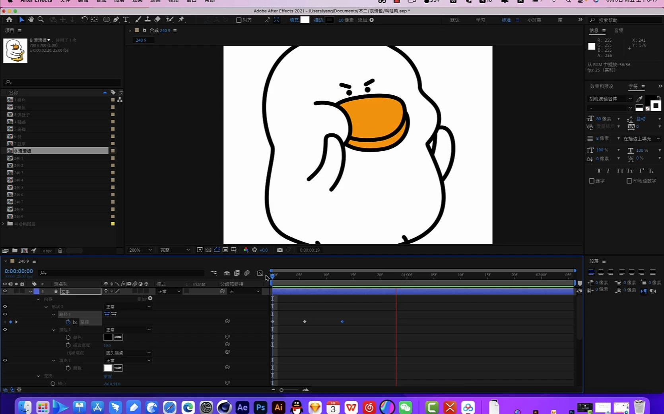Select the Ellipse shape tool
Image resolution: width=664 pixels, height=414 pixels.
click(106, 19)
